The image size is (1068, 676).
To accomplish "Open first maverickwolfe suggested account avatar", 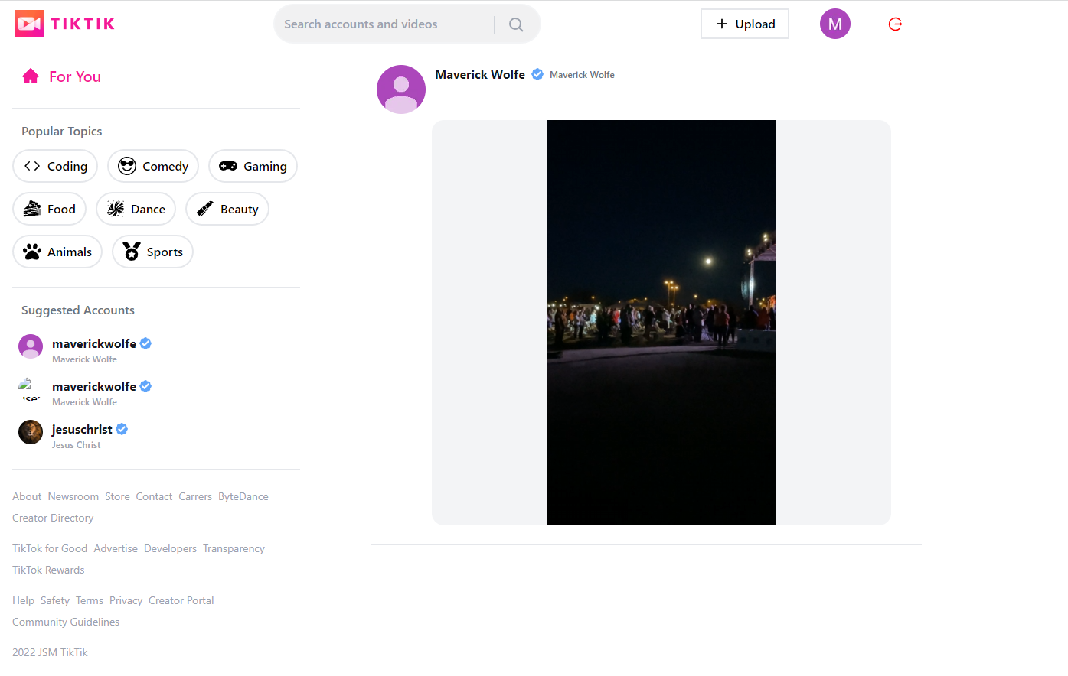I will coord(31,346).
